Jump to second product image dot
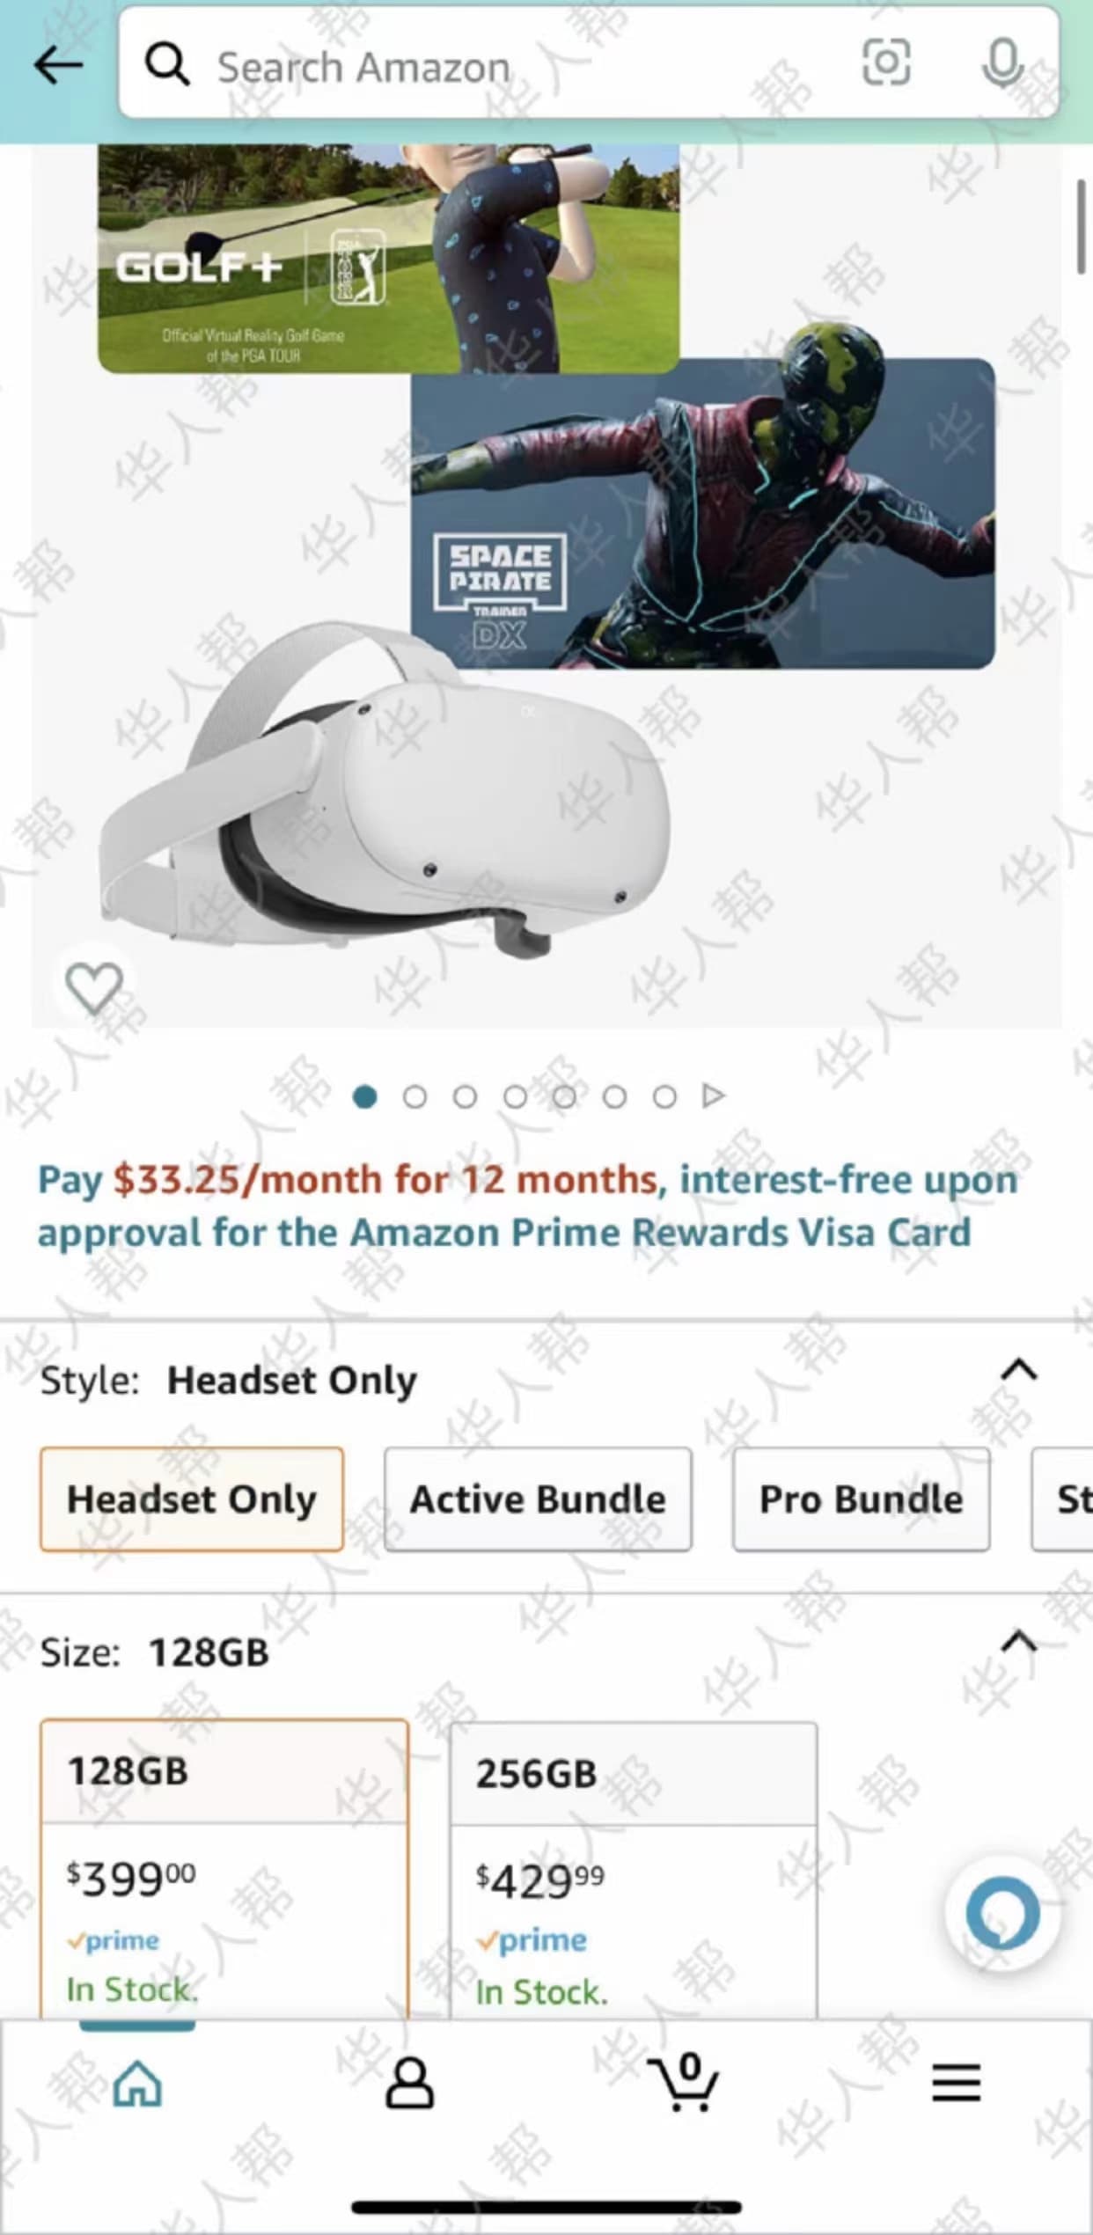This screenshot has width=1093, height=2235. point(414,1096)
